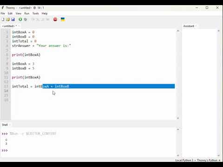Click the greyed Step over icon
The height and width of the screenshot is (167, 223).
click(x=33, y=19)
